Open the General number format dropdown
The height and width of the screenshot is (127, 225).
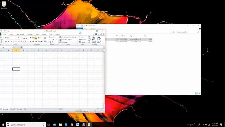point(57,37)
